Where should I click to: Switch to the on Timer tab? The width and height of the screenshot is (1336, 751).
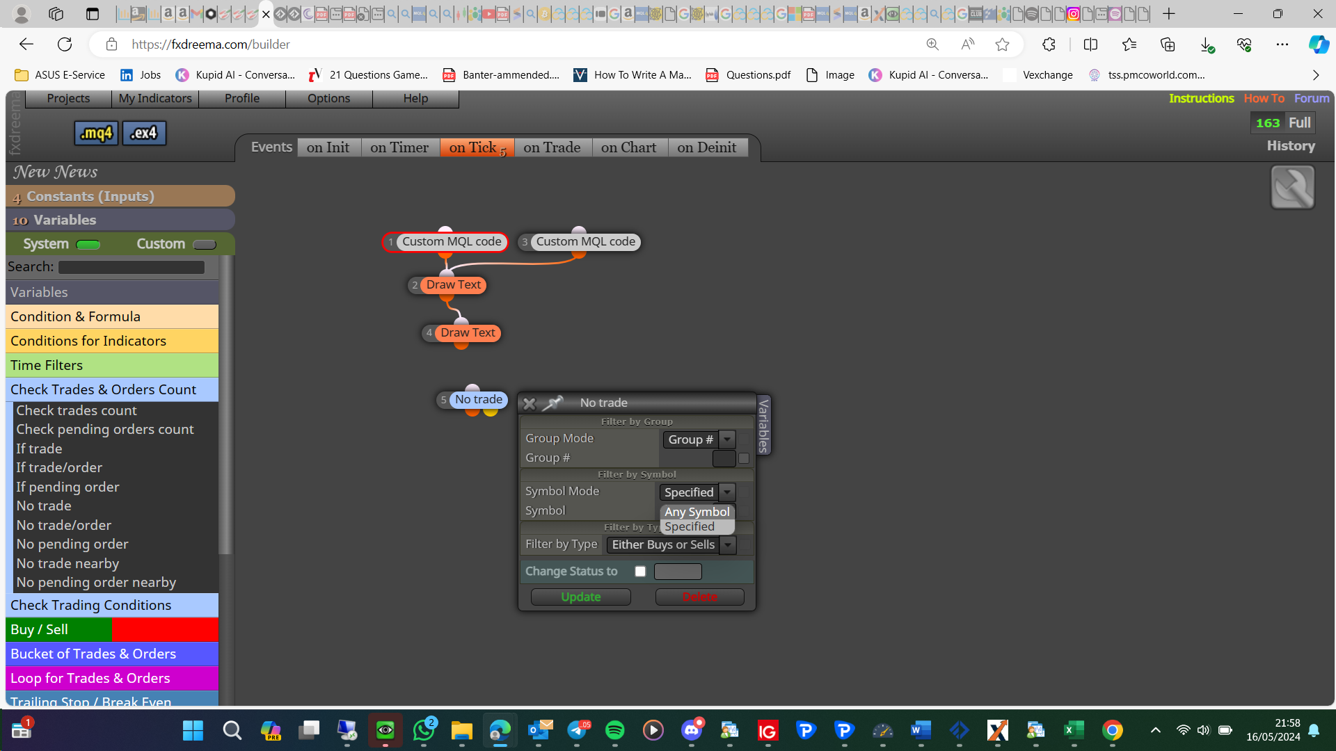click(399, 147)
